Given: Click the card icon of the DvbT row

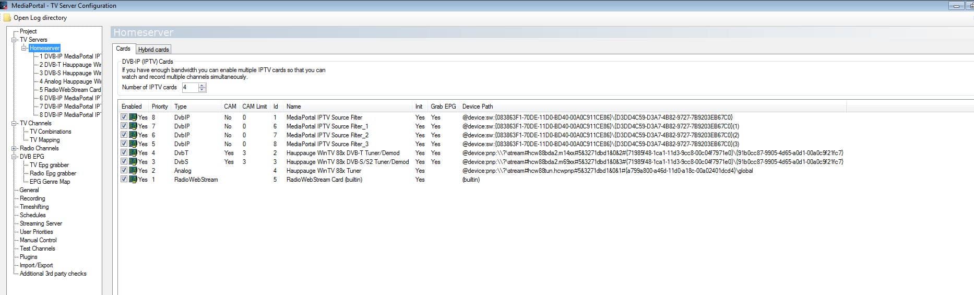Looking at the screenshot, I should 133,153.
